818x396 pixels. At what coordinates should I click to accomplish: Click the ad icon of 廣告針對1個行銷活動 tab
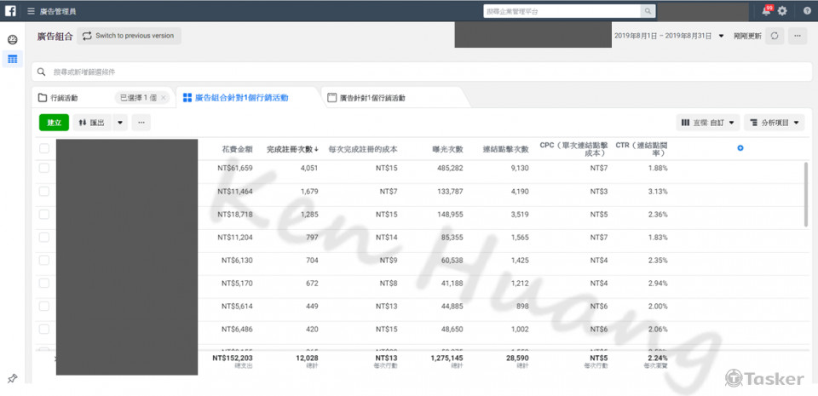click(331, 97)
